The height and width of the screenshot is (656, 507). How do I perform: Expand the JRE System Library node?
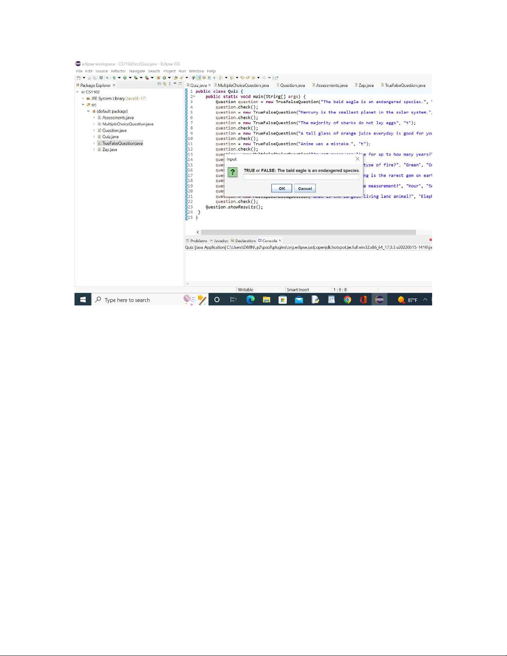tap(83, 99)
